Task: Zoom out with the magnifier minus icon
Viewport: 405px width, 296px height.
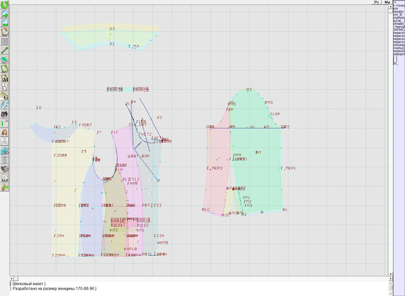Action: [5, 23]
